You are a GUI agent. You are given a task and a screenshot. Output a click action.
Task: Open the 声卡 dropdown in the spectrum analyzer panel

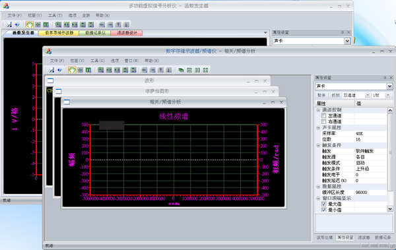389,86
